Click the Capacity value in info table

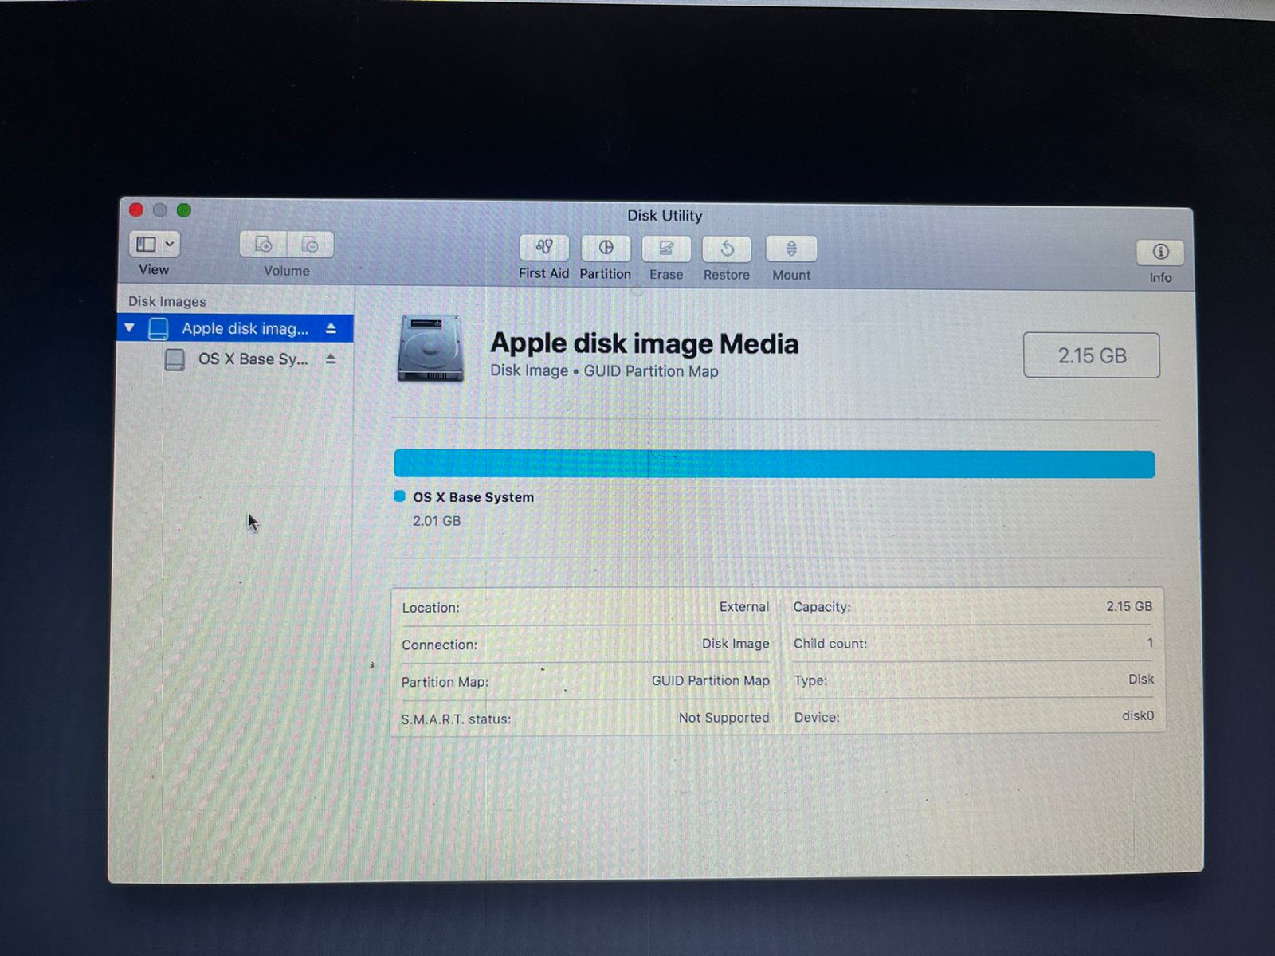click(x=1129, y=606)
